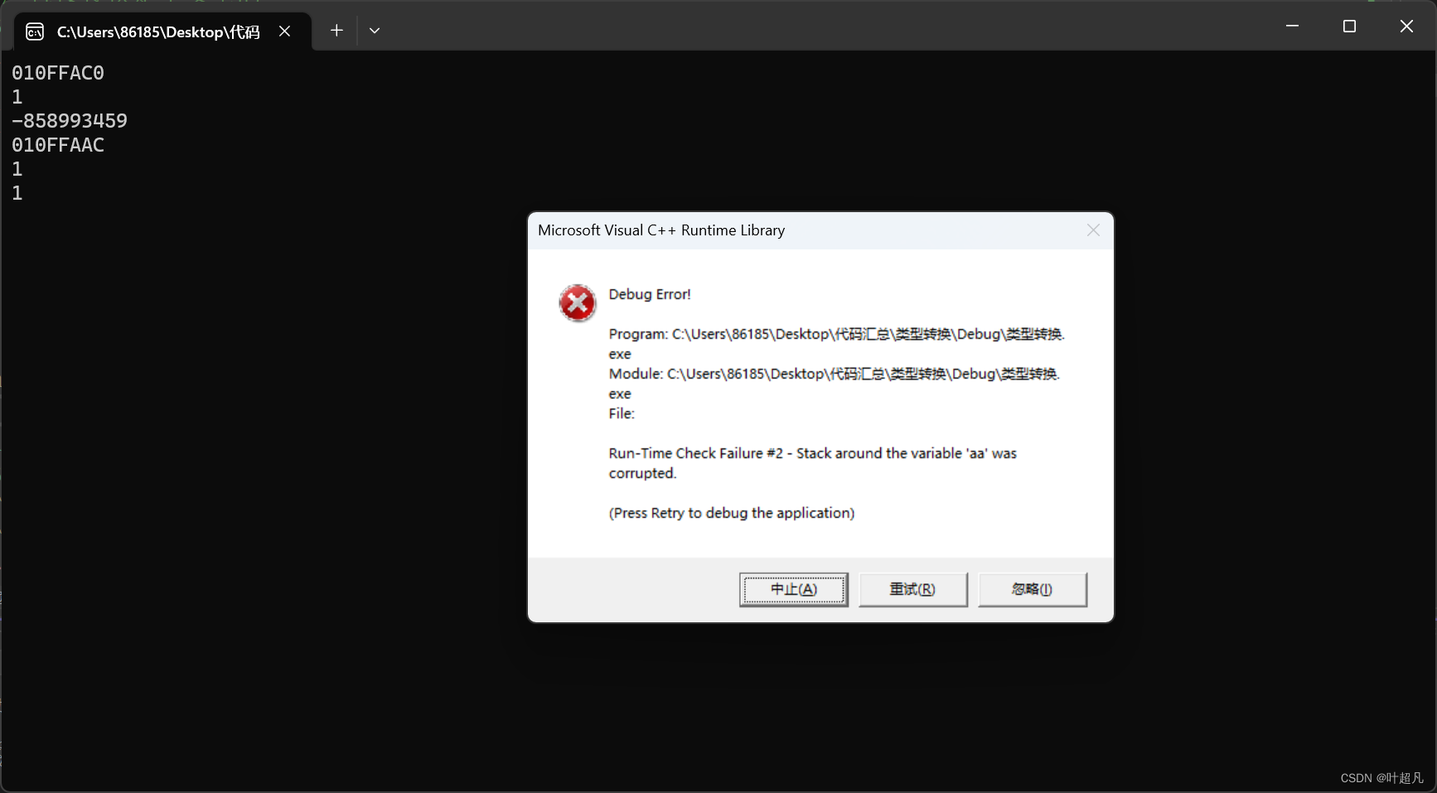Click the 'Debug Error!' text
The image size is (1437, 793).
coord(650,294)
